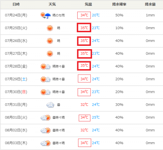Viewport: 163px width, 150px height.
Task: Click the 曇 label for 07月31日
Action: point(59,105)
